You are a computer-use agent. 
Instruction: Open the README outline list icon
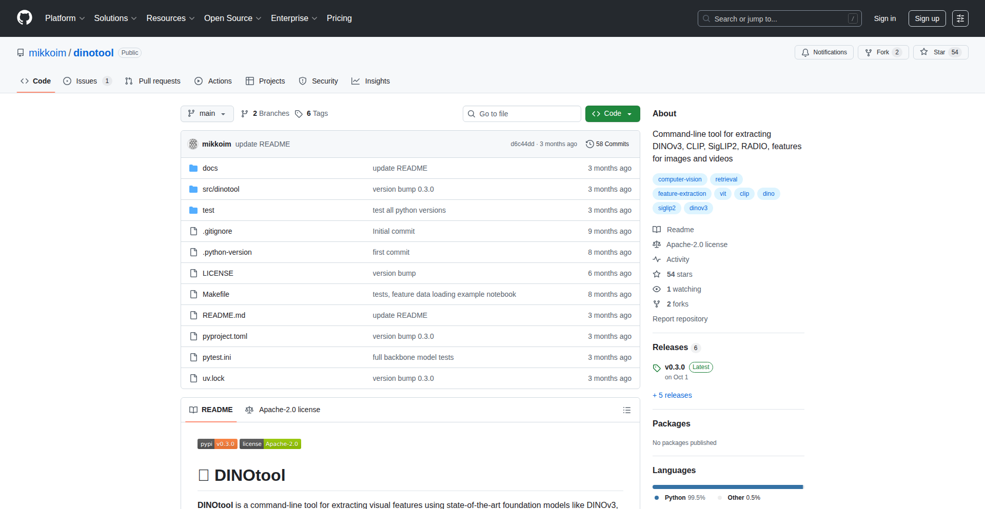pos(627,410)
